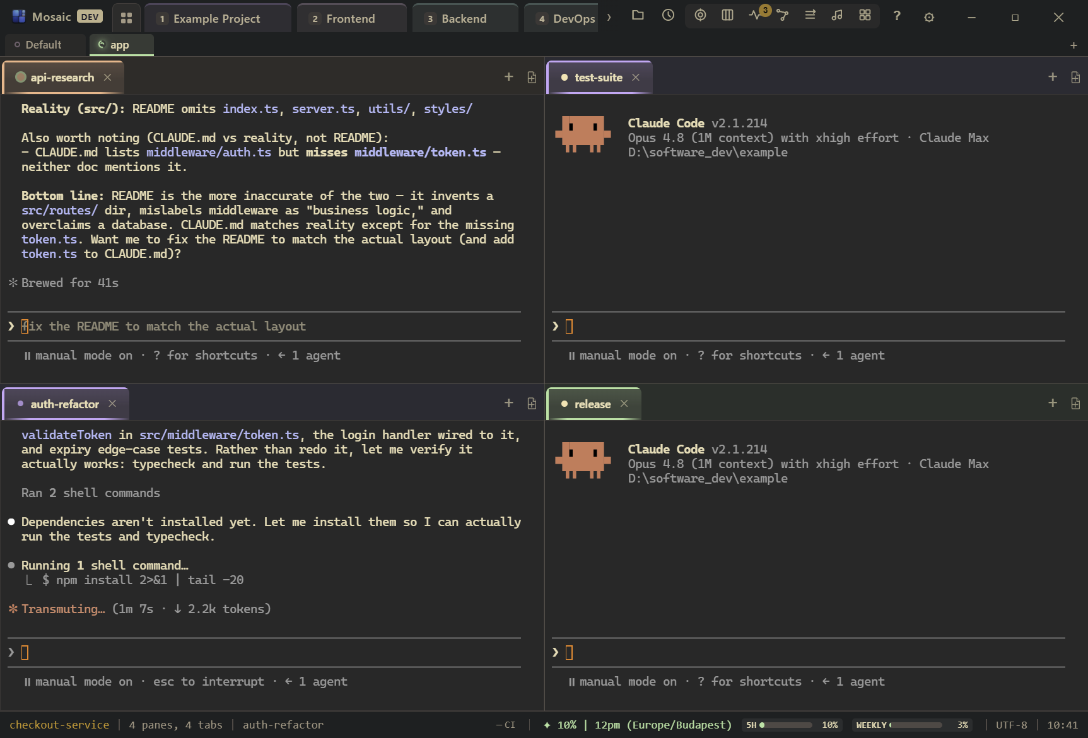
Task: Add a tab in the auth-refactor pane
Action: pyautogui.click(x=508, y=403)
